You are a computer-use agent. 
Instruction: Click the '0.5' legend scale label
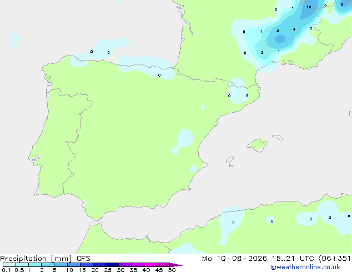19,270
